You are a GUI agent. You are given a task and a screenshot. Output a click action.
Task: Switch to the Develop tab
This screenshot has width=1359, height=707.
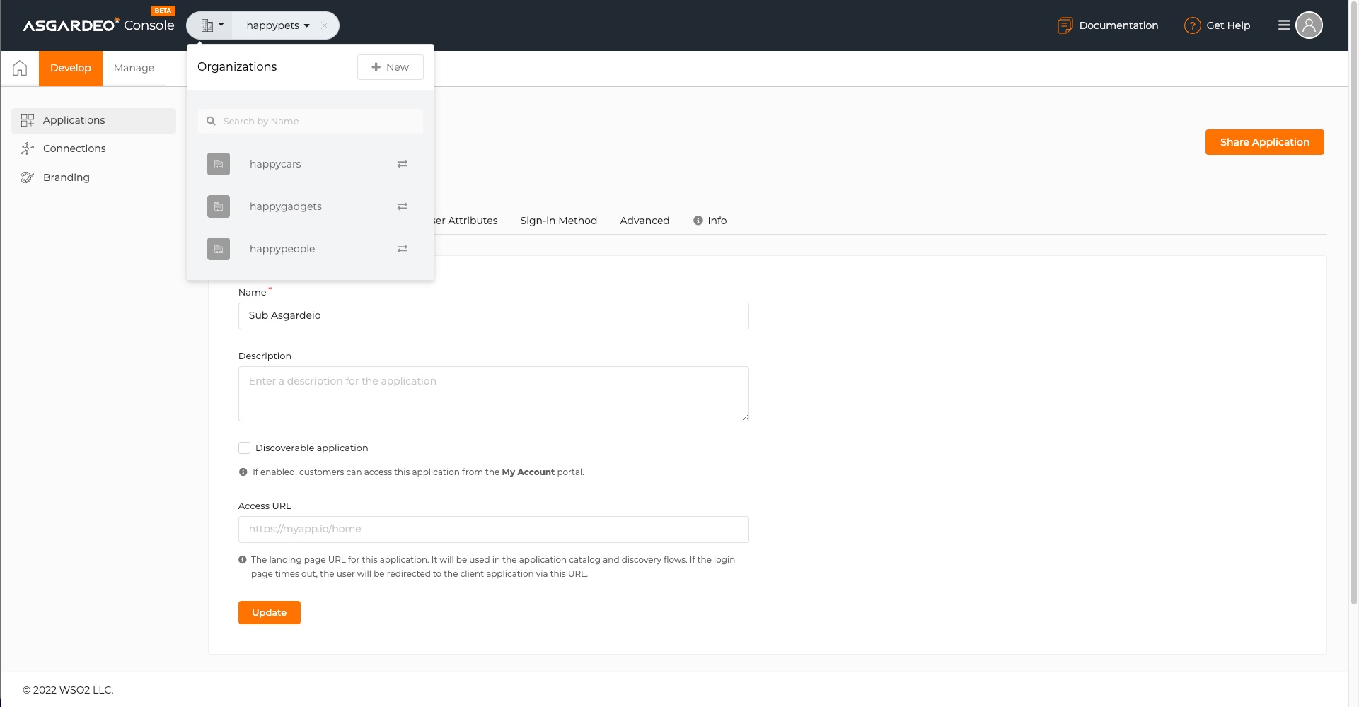click(71, 68)
